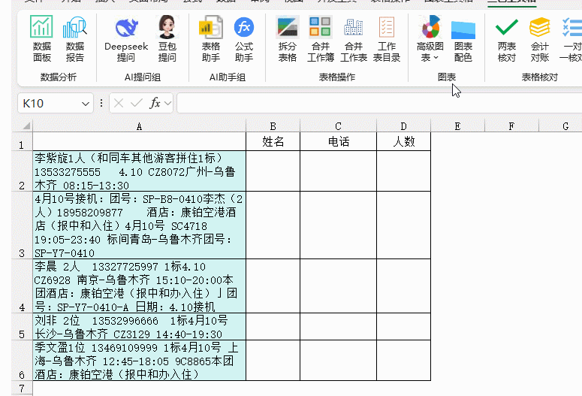Viewport: 582px width, 396px height.
Task: Run the 两表核对 two-table check
Action: coord(507,39)
